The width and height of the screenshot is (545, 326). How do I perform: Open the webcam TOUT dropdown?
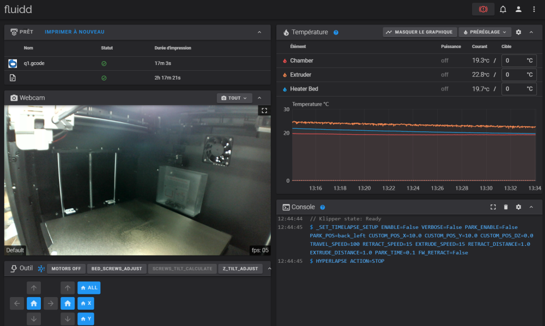click(x=234, y=98)
